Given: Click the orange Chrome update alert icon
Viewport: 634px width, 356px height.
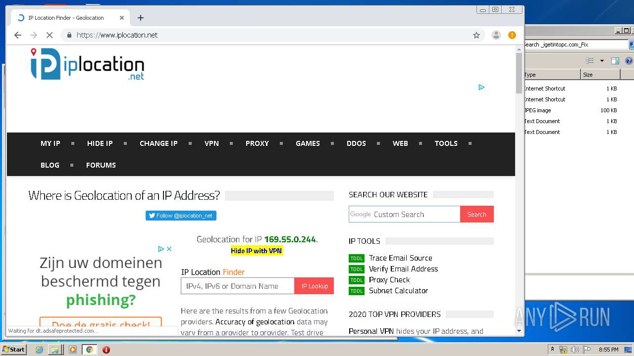Looking at the screenshot, I should [x=512, y=35].
